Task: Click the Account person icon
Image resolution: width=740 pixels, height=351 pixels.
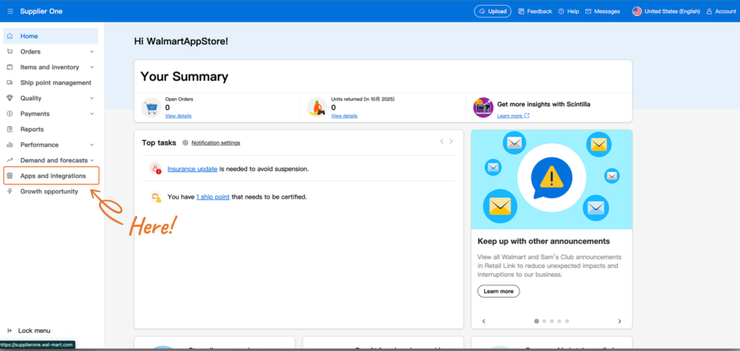Action: (709, 12)
